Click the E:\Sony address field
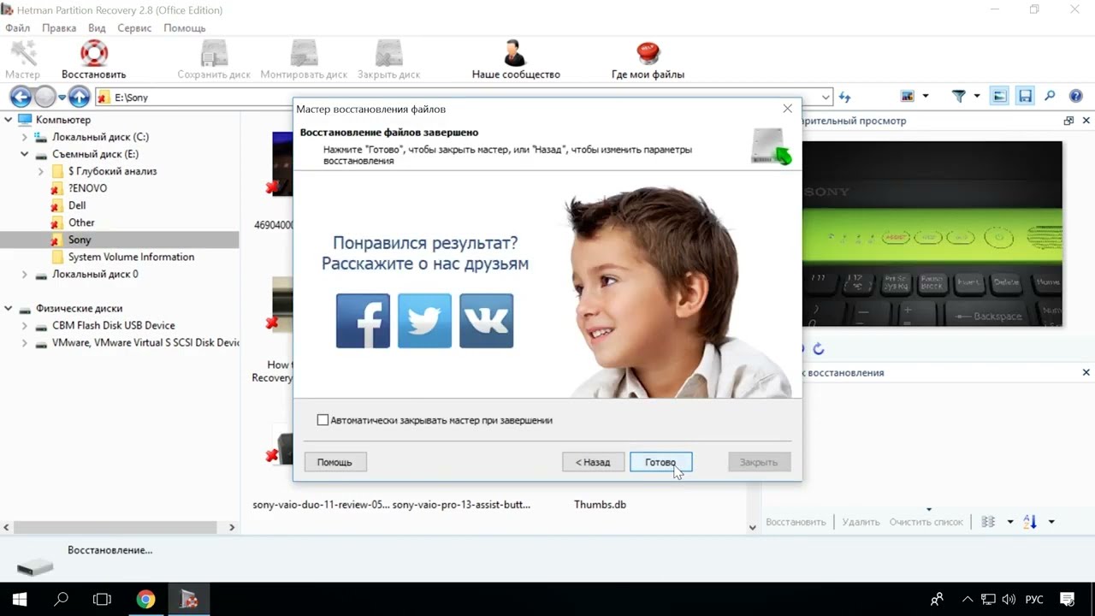The width and height of the screenshot is (1095, 616). 462,97
